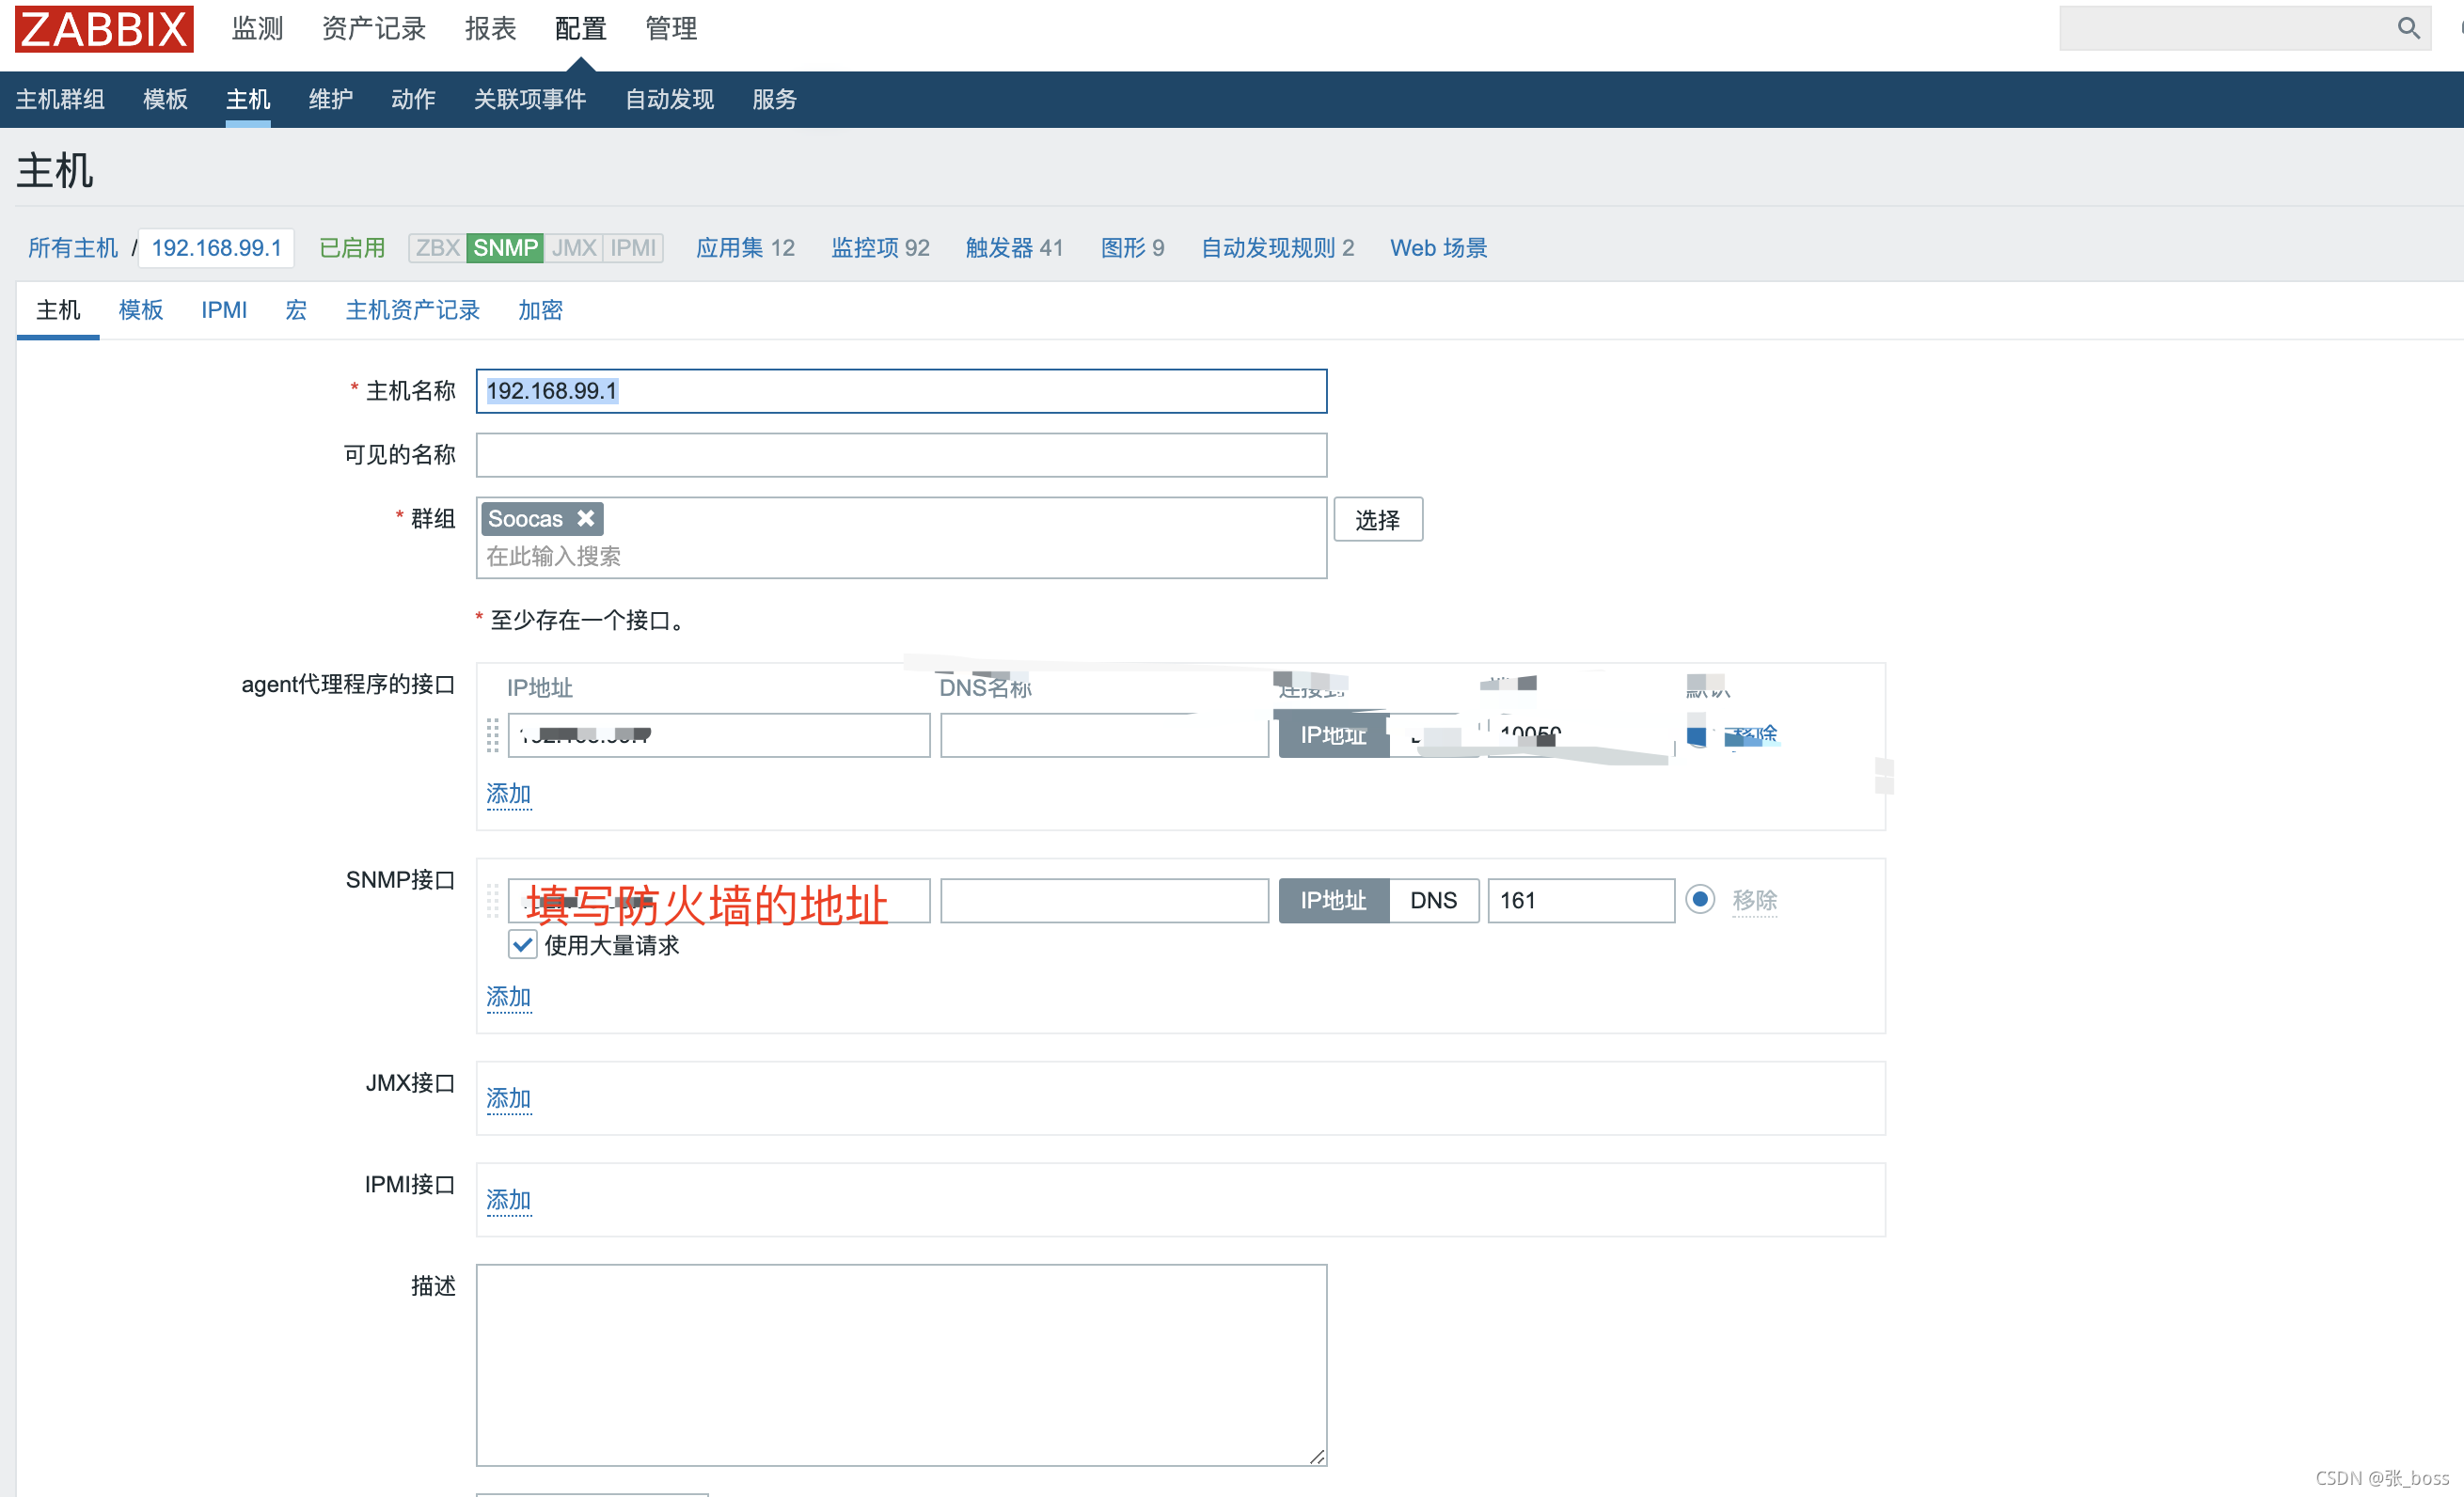Click 添加 under JMX interfaces
Image resolution: width=2464 pixels, height=1497 pixels.
click(x=508, y=1098)
